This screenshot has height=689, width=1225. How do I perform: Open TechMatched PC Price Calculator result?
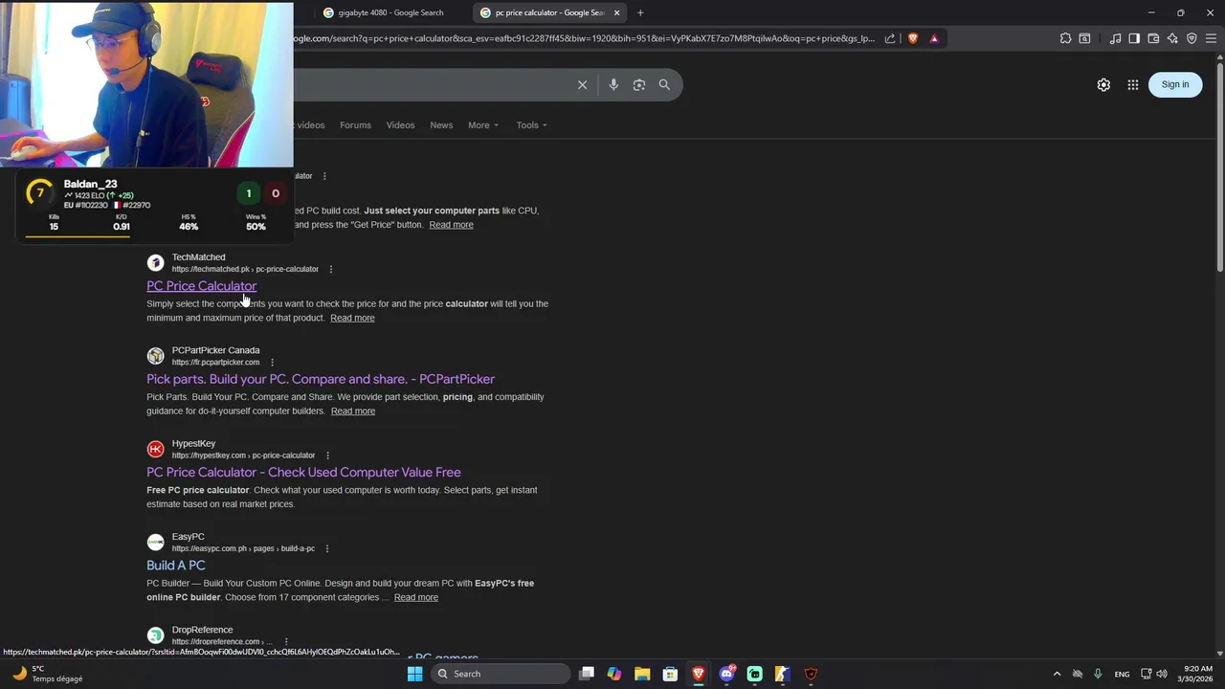click(201, 286)
